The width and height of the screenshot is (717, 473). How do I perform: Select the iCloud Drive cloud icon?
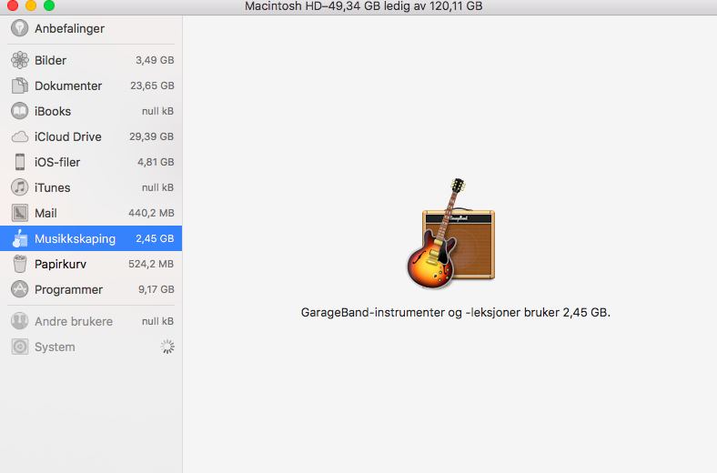20,136
